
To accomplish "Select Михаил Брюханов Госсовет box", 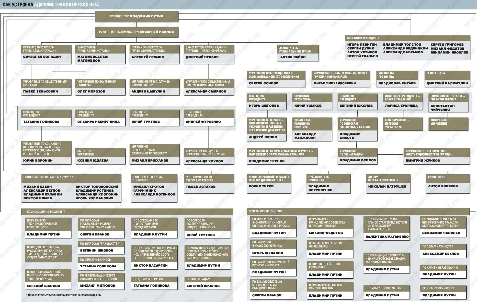I will click(155, 154).
